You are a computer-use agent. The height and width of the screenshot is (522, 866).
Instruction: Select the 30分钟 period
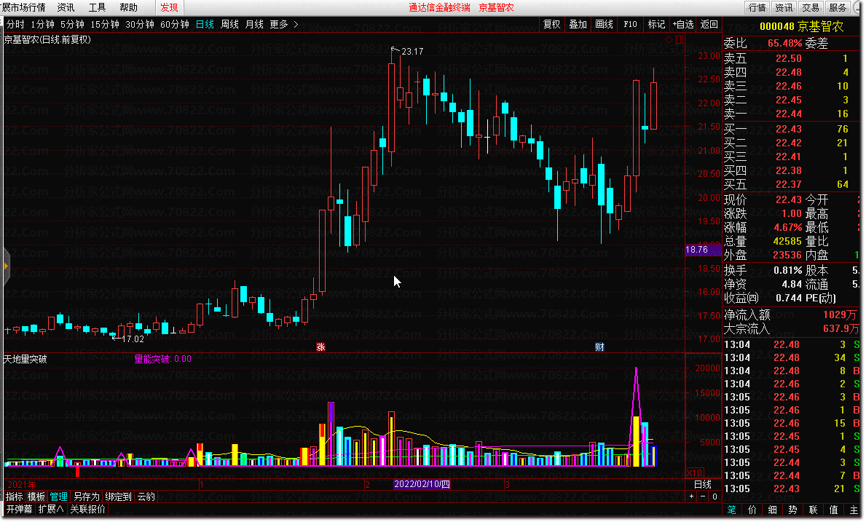[x=140, y=24]
